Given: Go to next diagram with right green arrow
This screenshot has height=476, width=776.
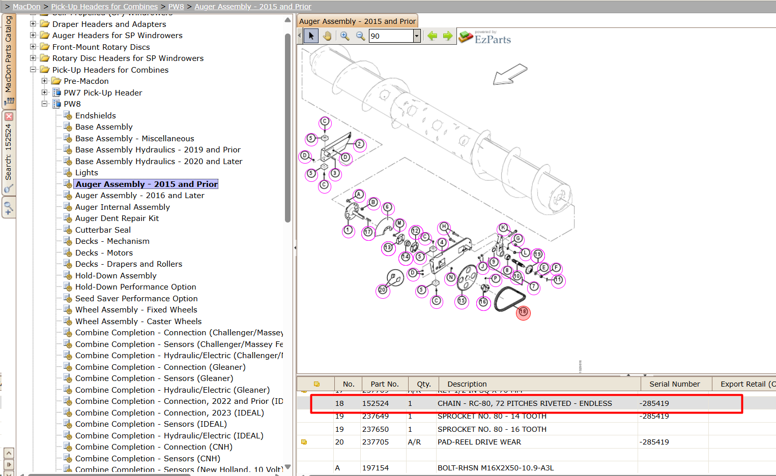Looking at the screenshot, I should [x=448, y=36].
